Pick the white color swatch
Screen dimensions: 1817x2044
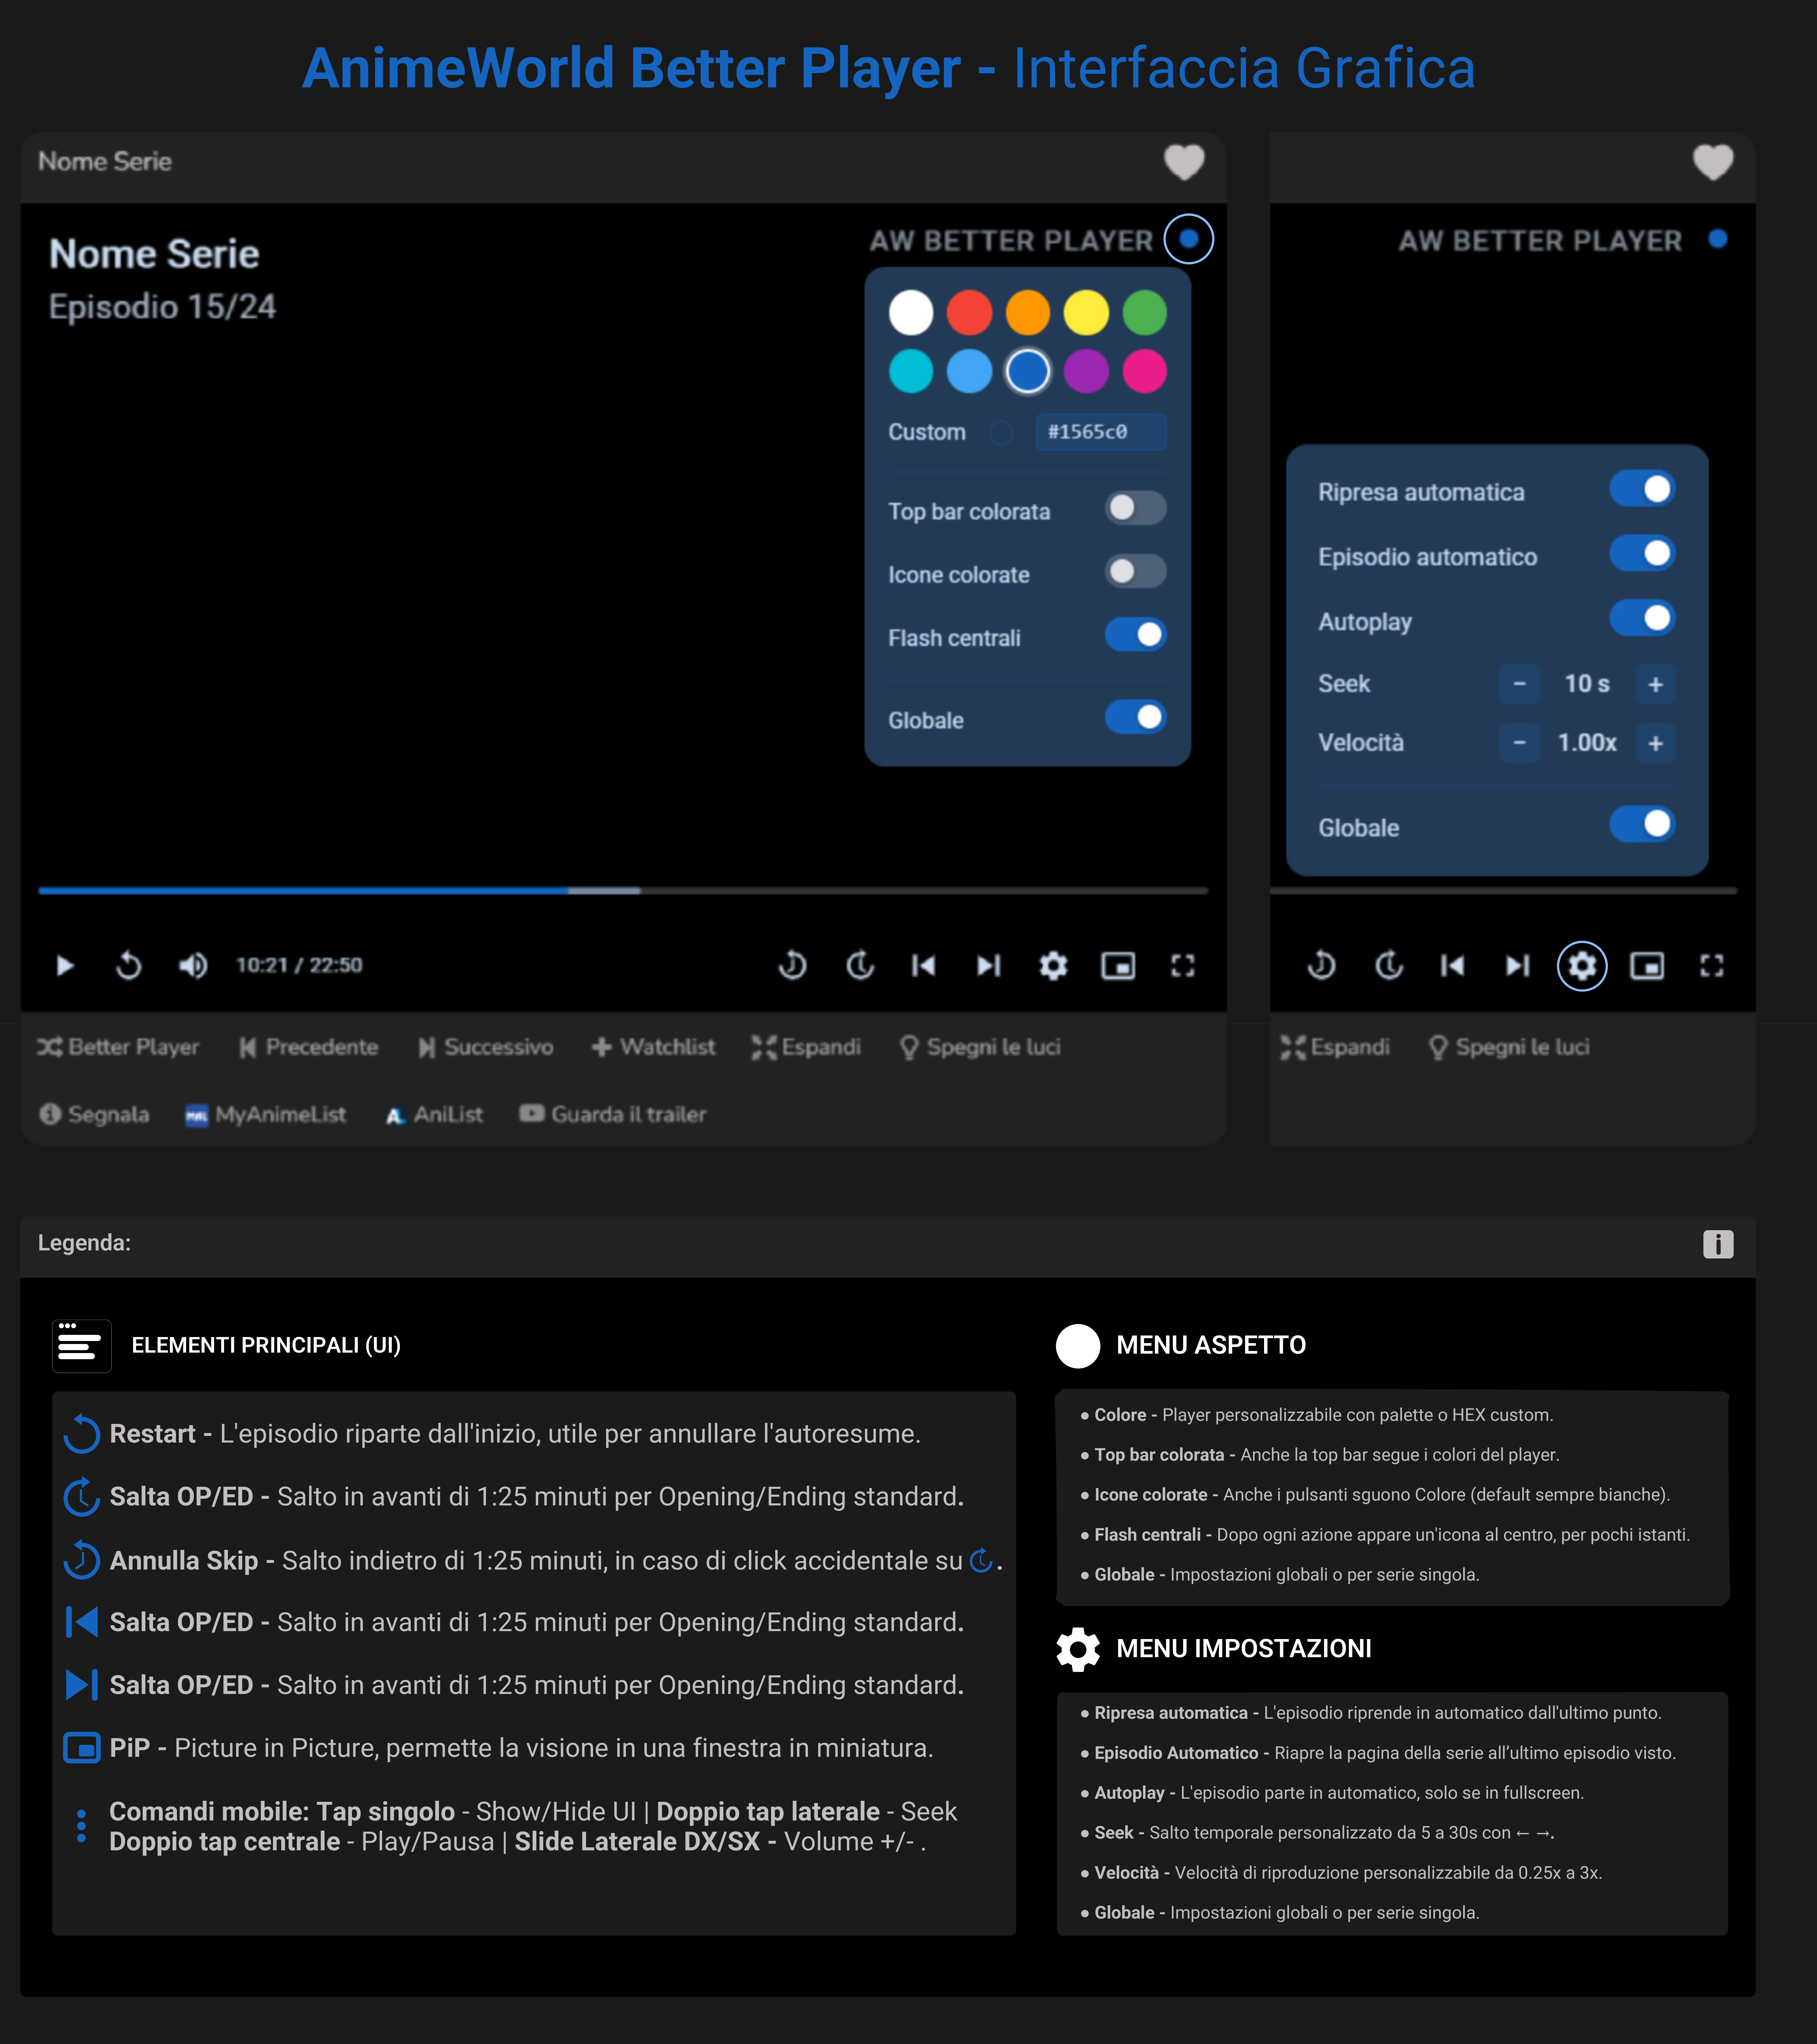point(911,313)
